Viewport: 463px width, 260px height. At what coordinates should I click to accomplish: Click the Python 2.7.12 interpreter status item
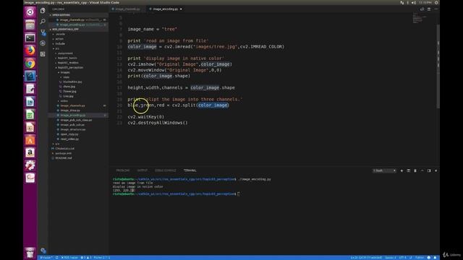pyautogui.click(x=102, y=258)
